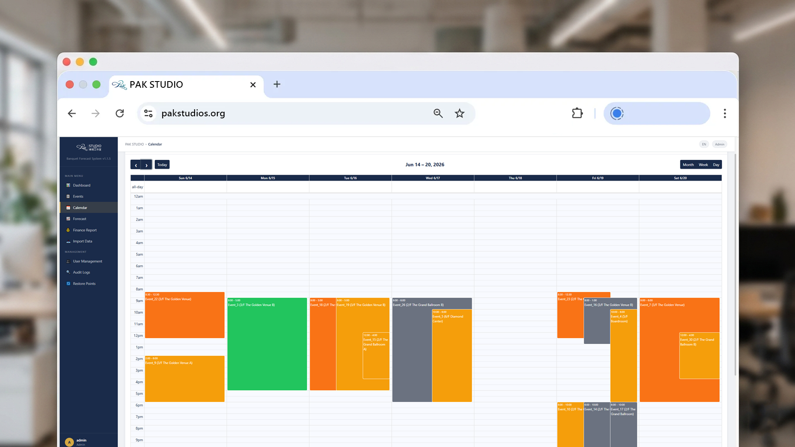Click the EN language button
795x447 pixels.
(x=704, y=144)
